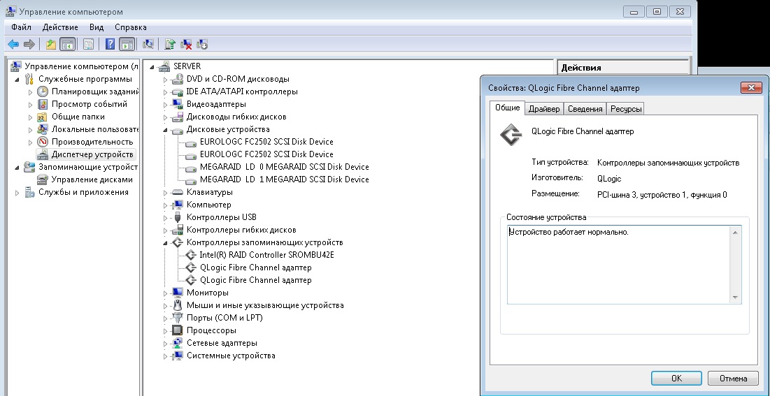Expand Службы и приложения node
This screenshot has width=770, height=396.
(x=17, y=193)
